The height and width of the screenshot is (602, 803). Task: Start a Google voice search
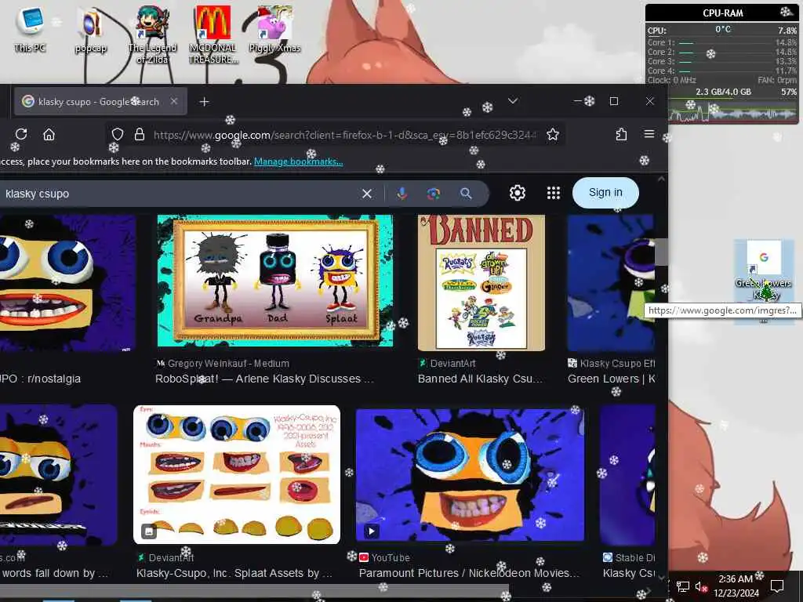pos(402,194)
